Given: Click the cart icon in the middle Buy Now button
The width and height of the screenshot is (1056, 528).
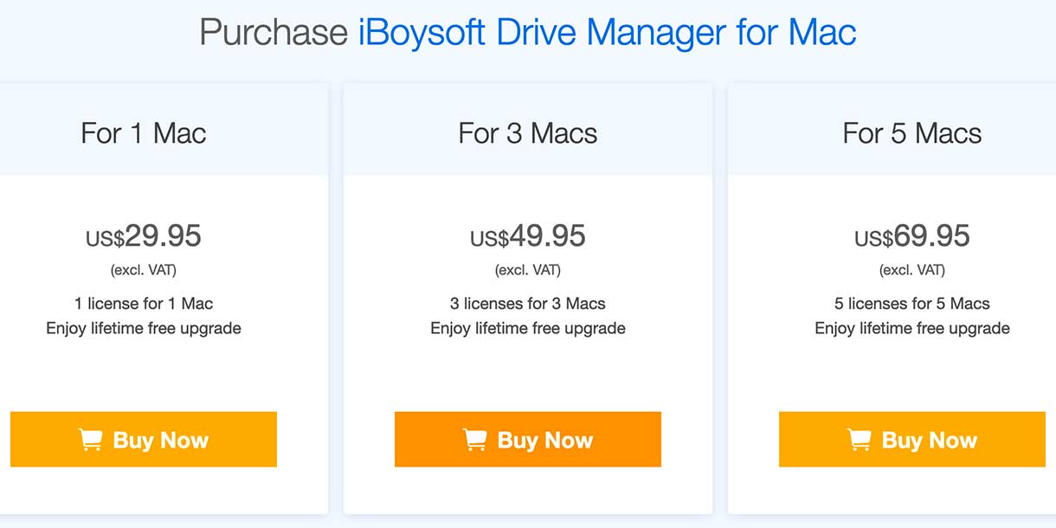Looking at the screenshot, I should pyautogui.click(x=474, y=439).
